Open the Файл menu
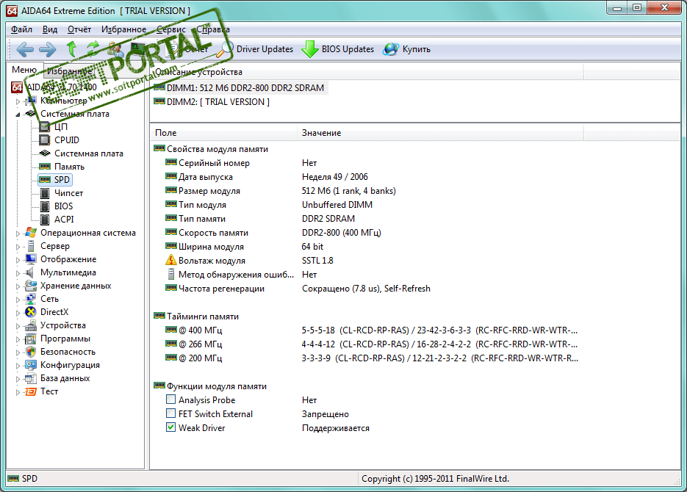The width and height of the screenshot is (687, 492). 21,29
